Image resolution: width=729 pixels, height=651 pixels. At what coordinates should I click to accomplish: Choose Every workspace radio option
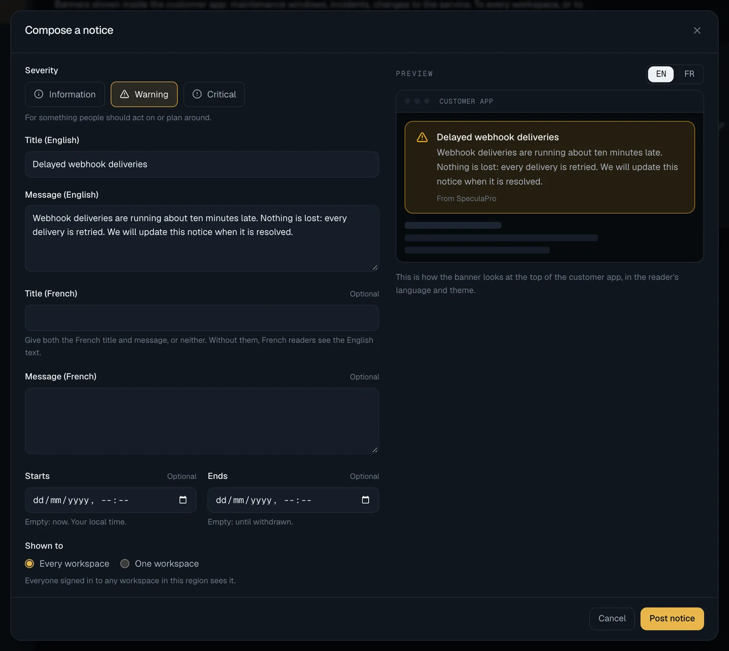tap(30, 564)
